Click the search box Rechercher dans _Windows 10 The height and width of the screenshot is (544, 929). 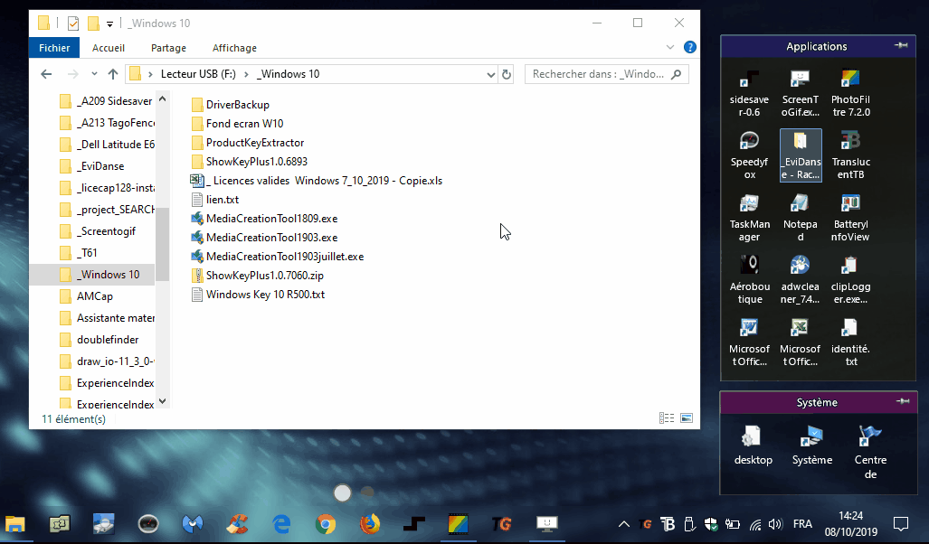click(x=606, y=74)
